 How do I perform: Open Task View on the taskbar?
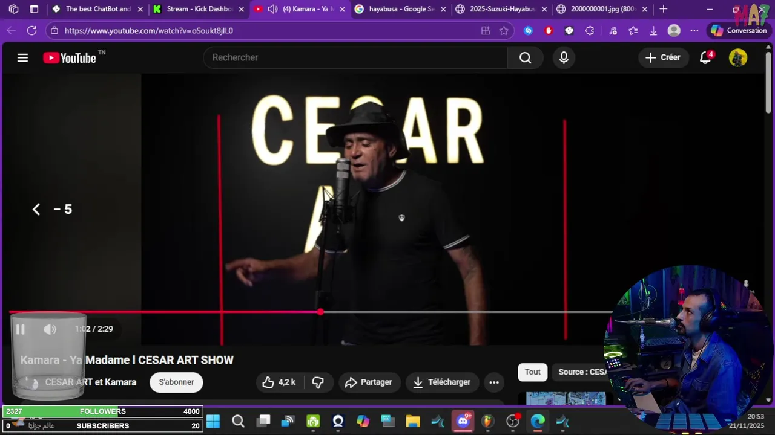click(263, 421)
